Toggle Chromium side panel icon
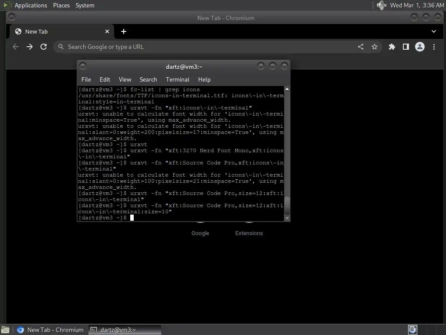The height and width of the screenshot is (335, 446). pos(406,47)
